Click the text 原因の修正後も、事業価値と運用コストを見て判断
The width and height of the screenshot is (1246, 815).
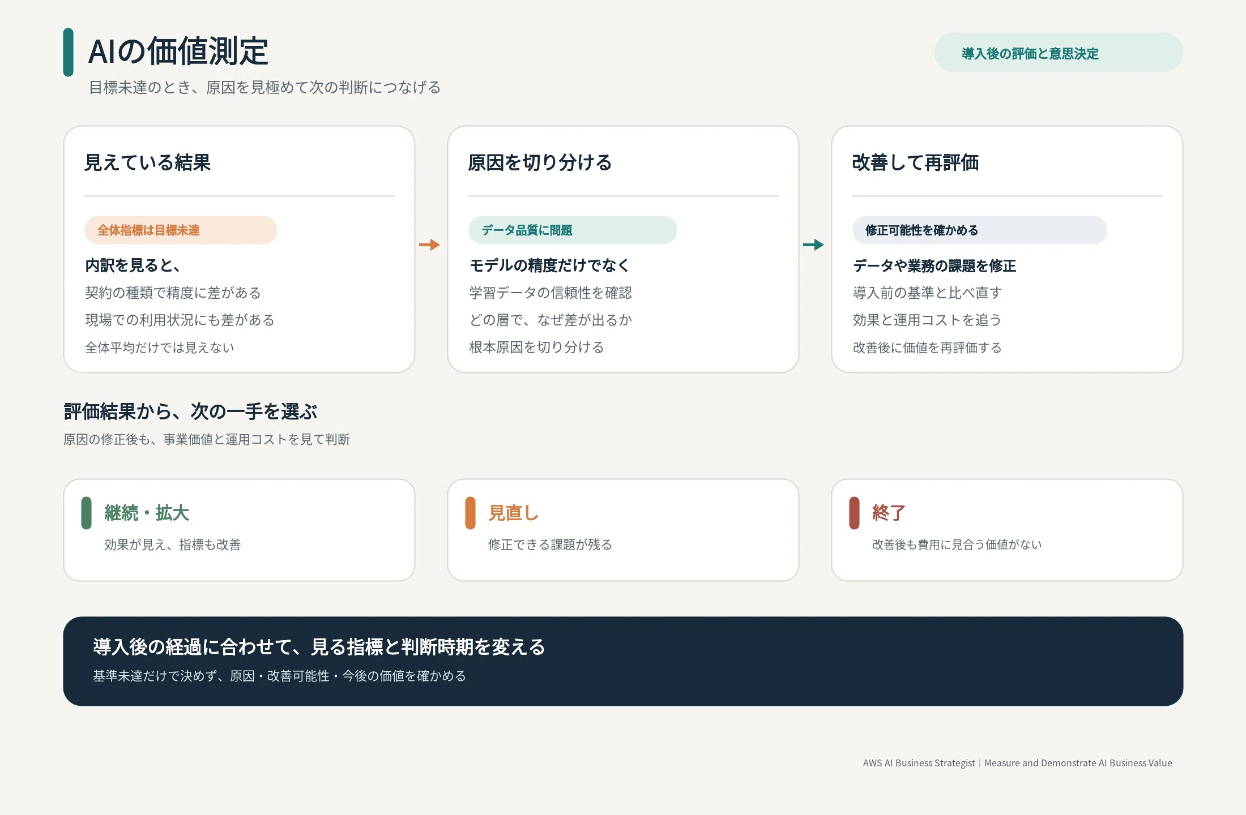207,440
